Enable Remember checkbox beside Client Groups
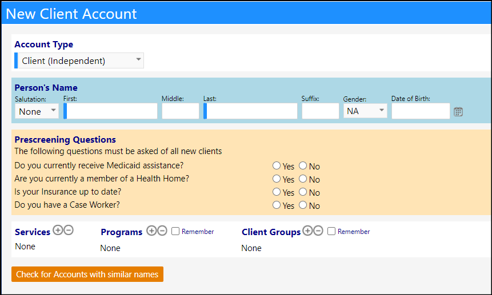 coord(331,231)
